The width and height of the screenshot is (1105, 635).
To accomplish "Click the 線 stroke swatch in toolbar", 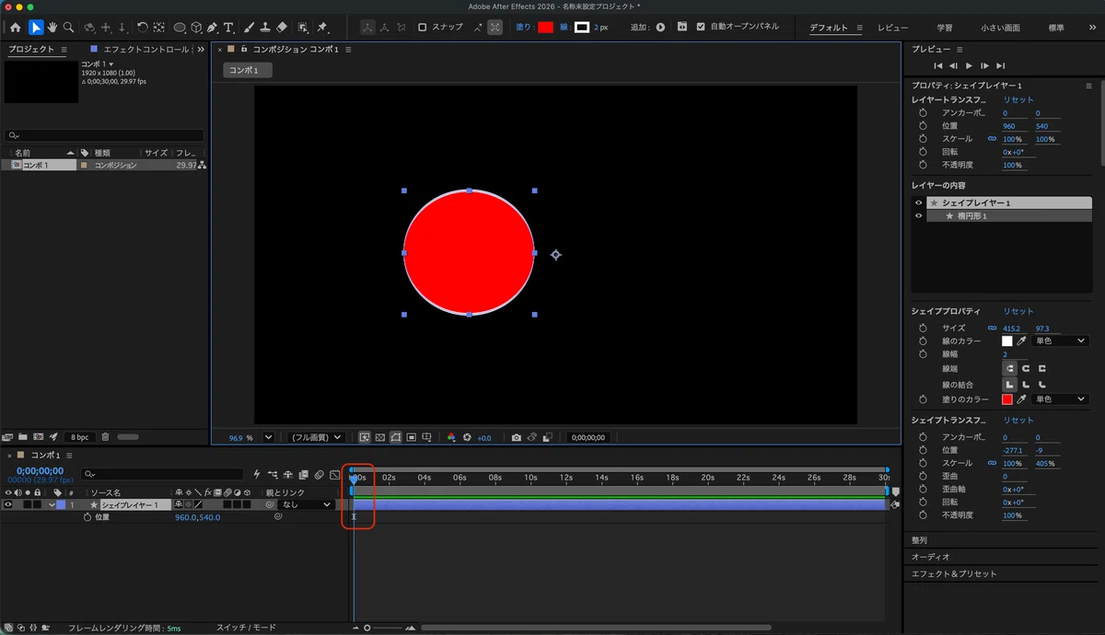I will pyautogui.click(x=582, y=28).
